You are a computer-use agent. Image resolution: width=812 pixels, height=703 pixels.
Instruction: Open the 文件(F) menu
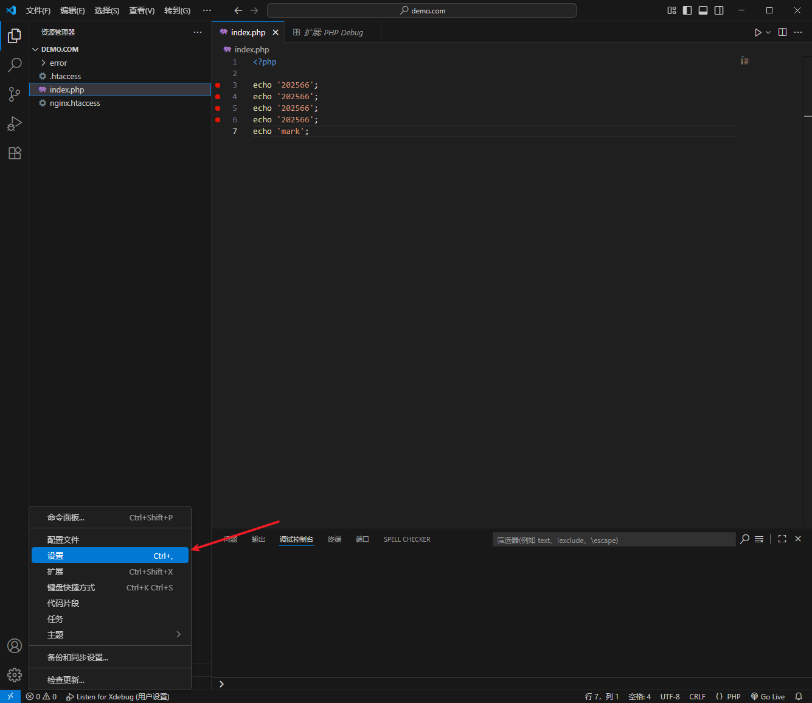[x=38, y=10]
